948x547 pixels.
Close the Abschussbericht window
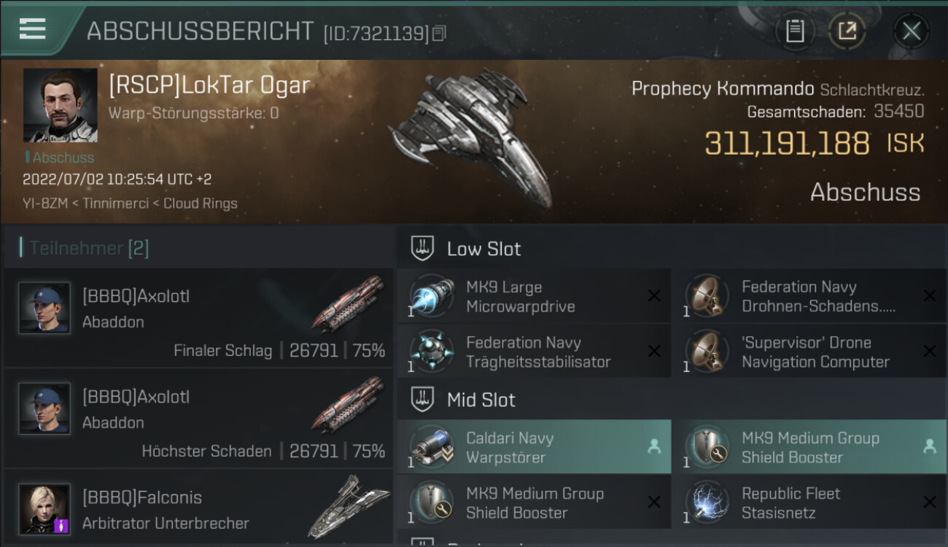pos(911,31)
